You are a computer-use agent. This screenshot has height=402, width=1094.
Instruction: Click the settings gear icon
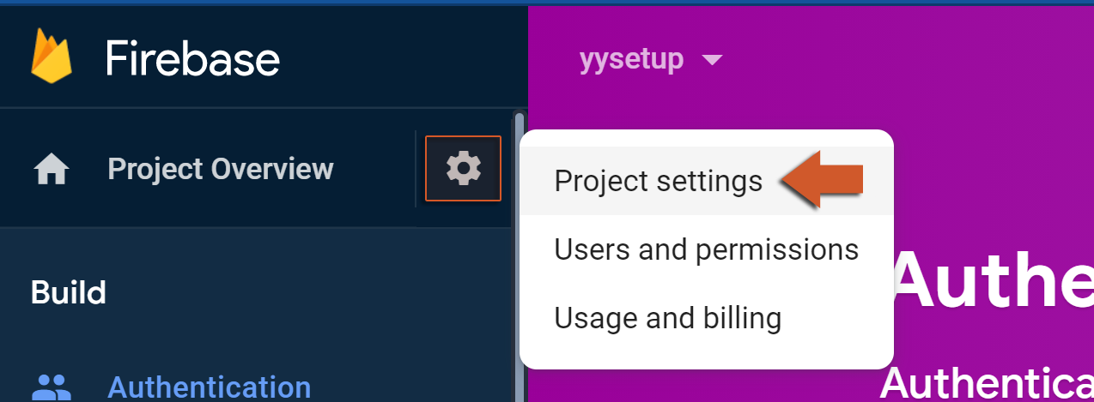[x=463, y=168]
